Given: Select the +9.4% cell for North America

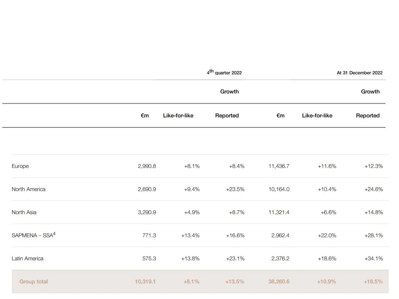Looking at the screenshot, I should [192, 189].
